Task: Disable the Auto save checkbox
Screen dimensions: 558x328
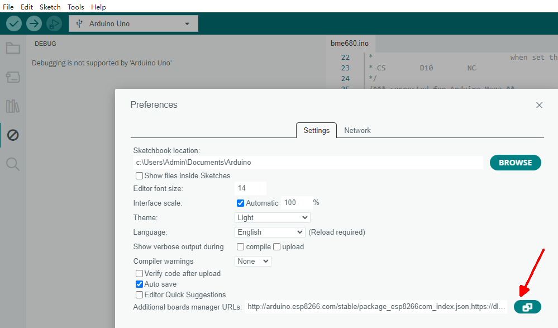Action: pos(139,284)
